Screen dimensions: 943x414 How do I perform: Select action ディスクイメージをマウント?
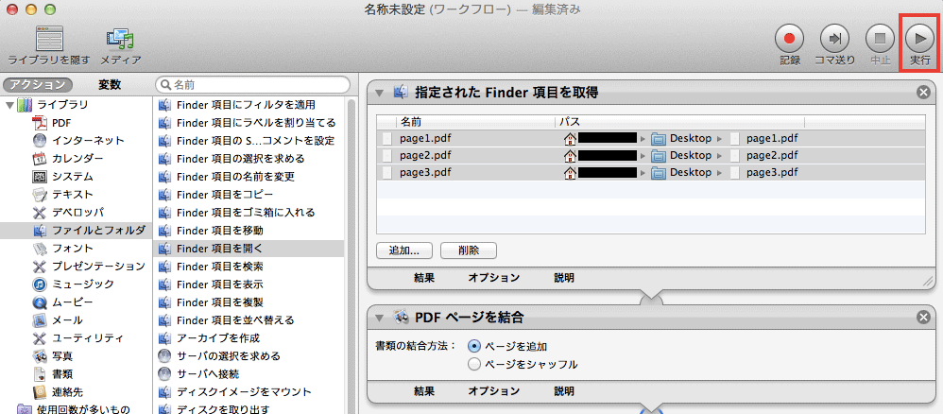coord(249,391)
